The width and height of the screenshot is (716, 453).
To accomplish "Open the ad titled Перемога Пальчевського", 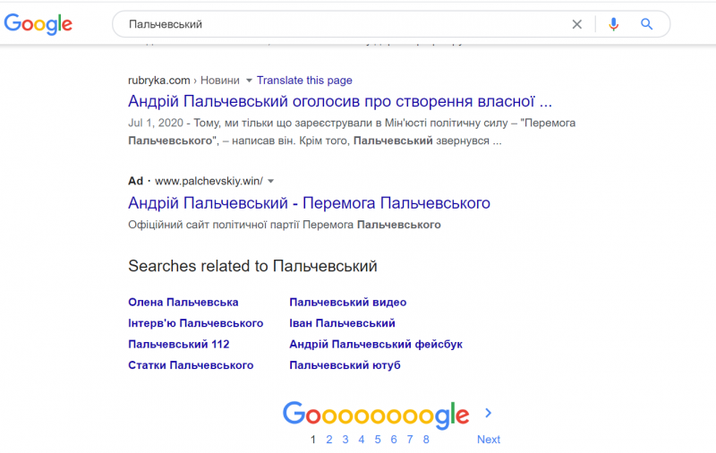I will [309, 203].
